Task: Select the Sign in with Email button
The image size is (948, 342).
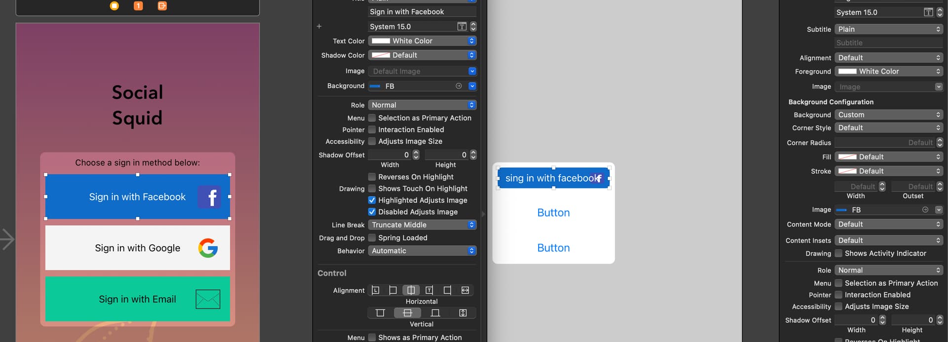Action: click(x=138, y=299)
